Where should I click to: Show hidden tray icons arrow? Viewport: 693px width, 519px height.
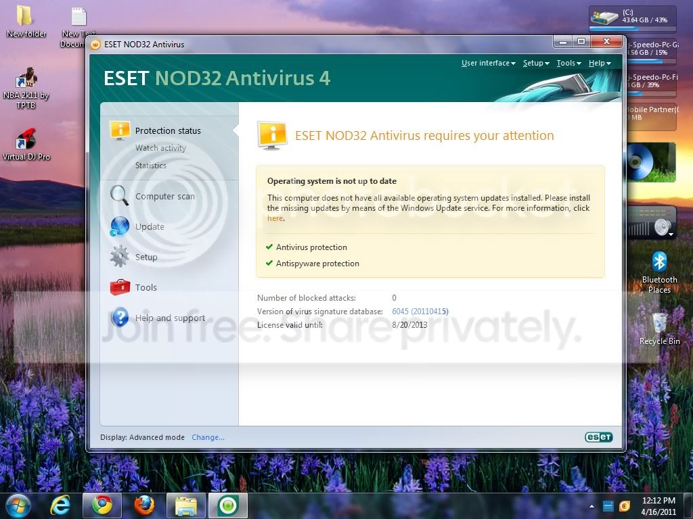[591, 505]
